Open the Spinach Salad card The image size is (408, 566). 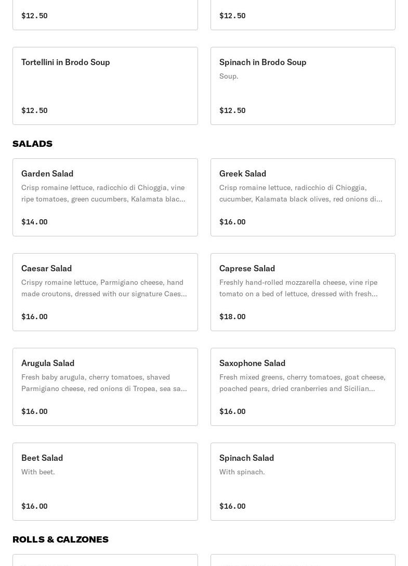[303, 482]
